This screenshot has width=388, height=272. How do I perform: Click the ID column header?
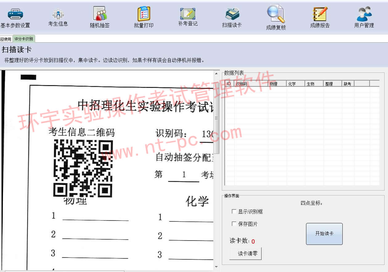229,84
